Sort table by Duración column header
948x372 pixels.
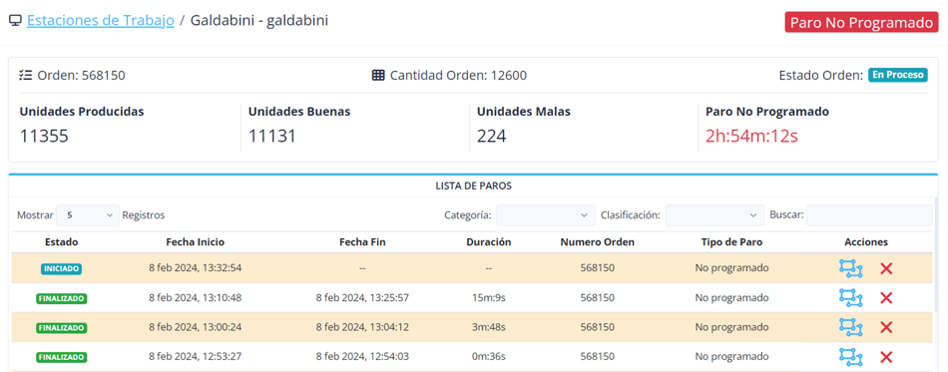(x=489, y=242)
